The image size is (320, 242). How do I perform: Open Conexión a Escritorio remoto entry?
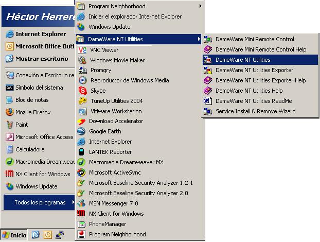39,75
